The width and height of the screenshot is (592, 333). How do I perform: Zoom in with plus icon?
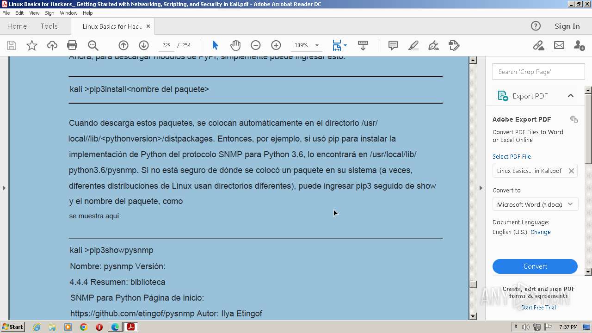(x=276, y=45)
